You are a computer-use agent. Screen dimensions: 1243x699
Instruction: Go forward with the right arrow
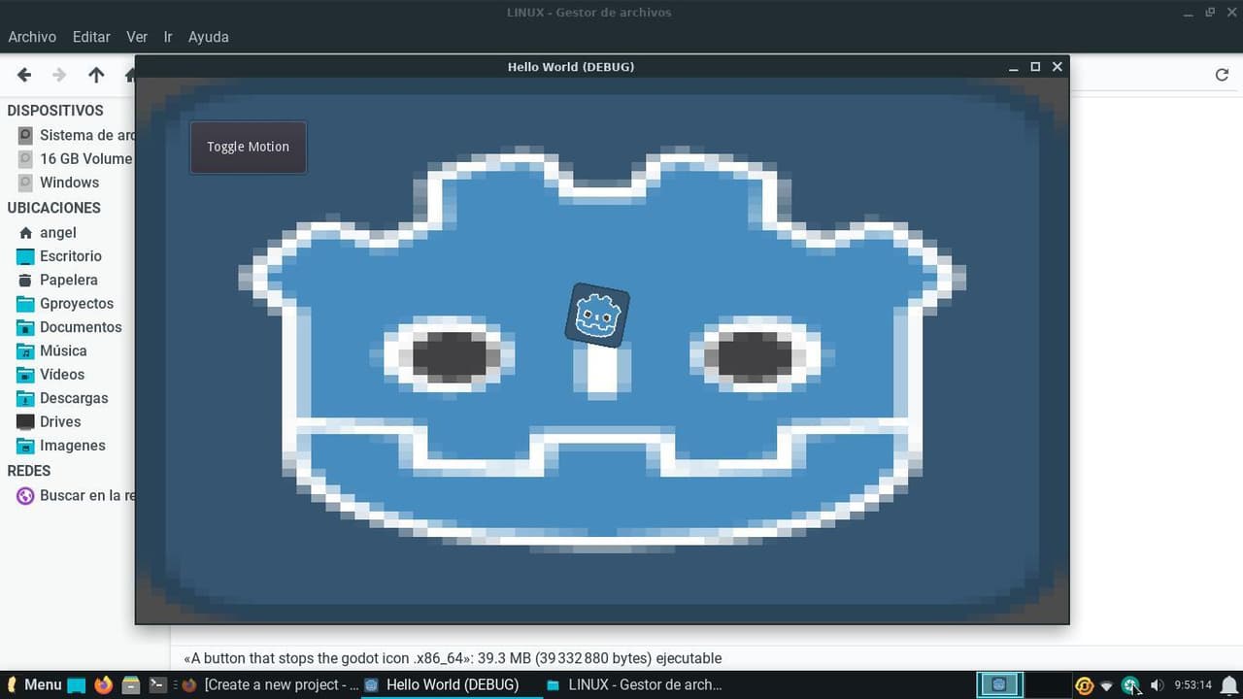click(x=59, y=75)
